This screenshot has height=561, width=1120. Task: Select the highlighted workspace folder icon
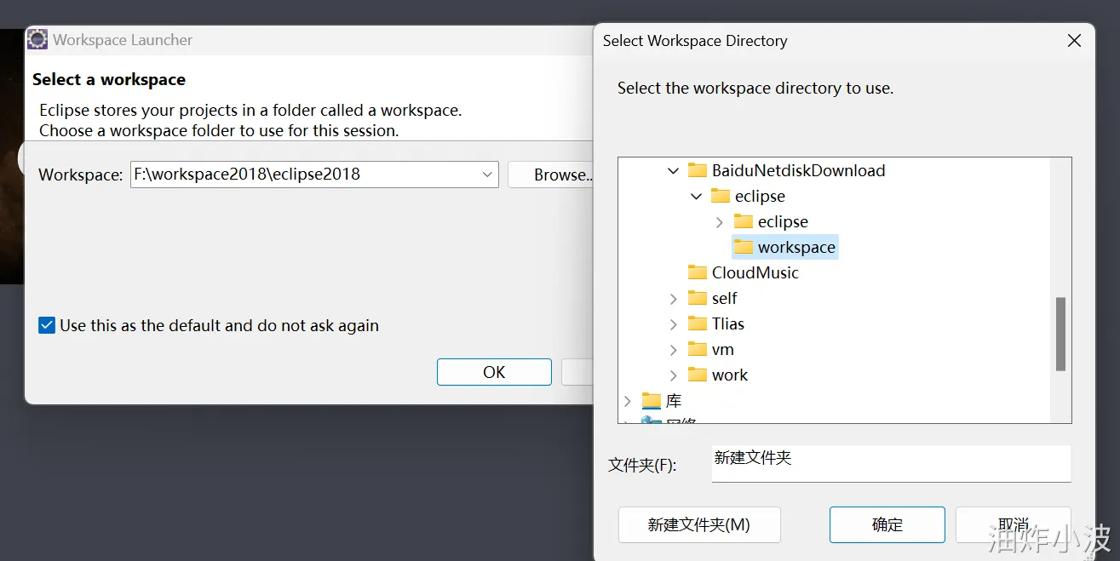pos(744,247)
